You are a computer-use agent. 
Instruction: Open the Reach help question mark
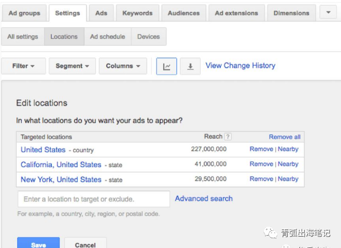pyautogui.click(x=228, y=137)
